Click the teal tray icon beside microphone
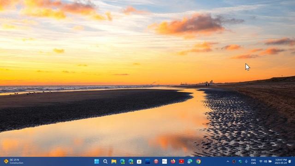 [x=240, y=161]
